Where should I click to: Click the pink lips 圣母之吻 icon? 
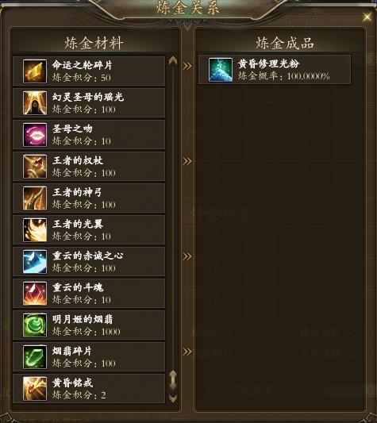pos(35,135)
